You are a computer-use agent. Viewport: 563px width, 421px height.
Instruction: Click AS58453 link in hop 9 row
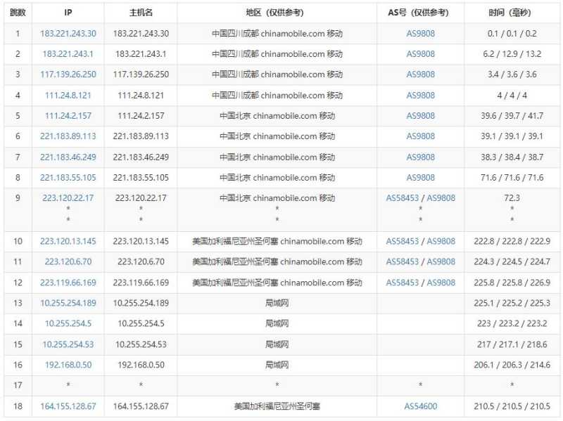(403, 198)
